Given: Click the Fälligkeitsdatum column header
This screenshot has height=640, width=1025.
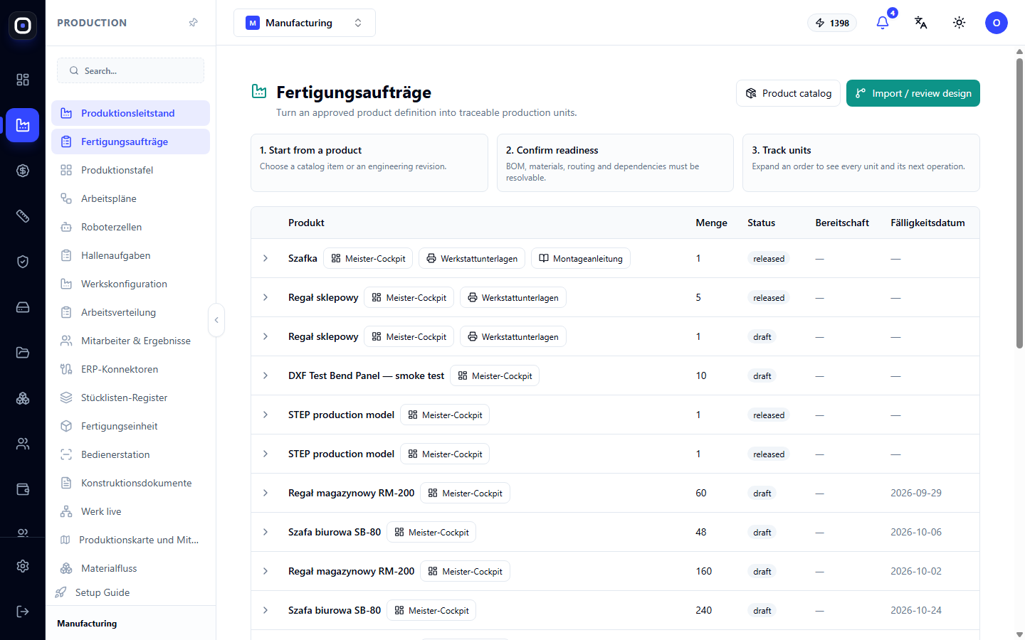Looking at the screenshot, I should [927, 223].
